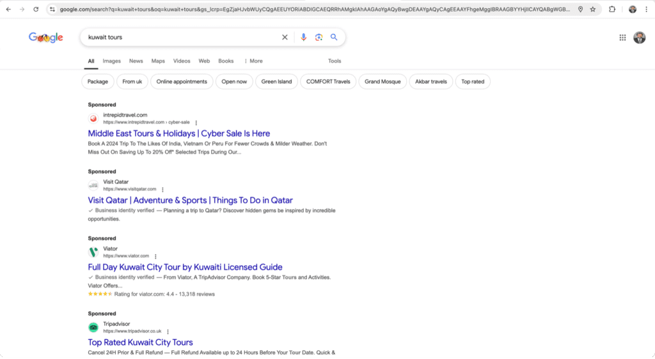This screenshot has height=359, width=655.
Task: Switch to the News tab
Action: pyautogui.click(x=136, y=61)
